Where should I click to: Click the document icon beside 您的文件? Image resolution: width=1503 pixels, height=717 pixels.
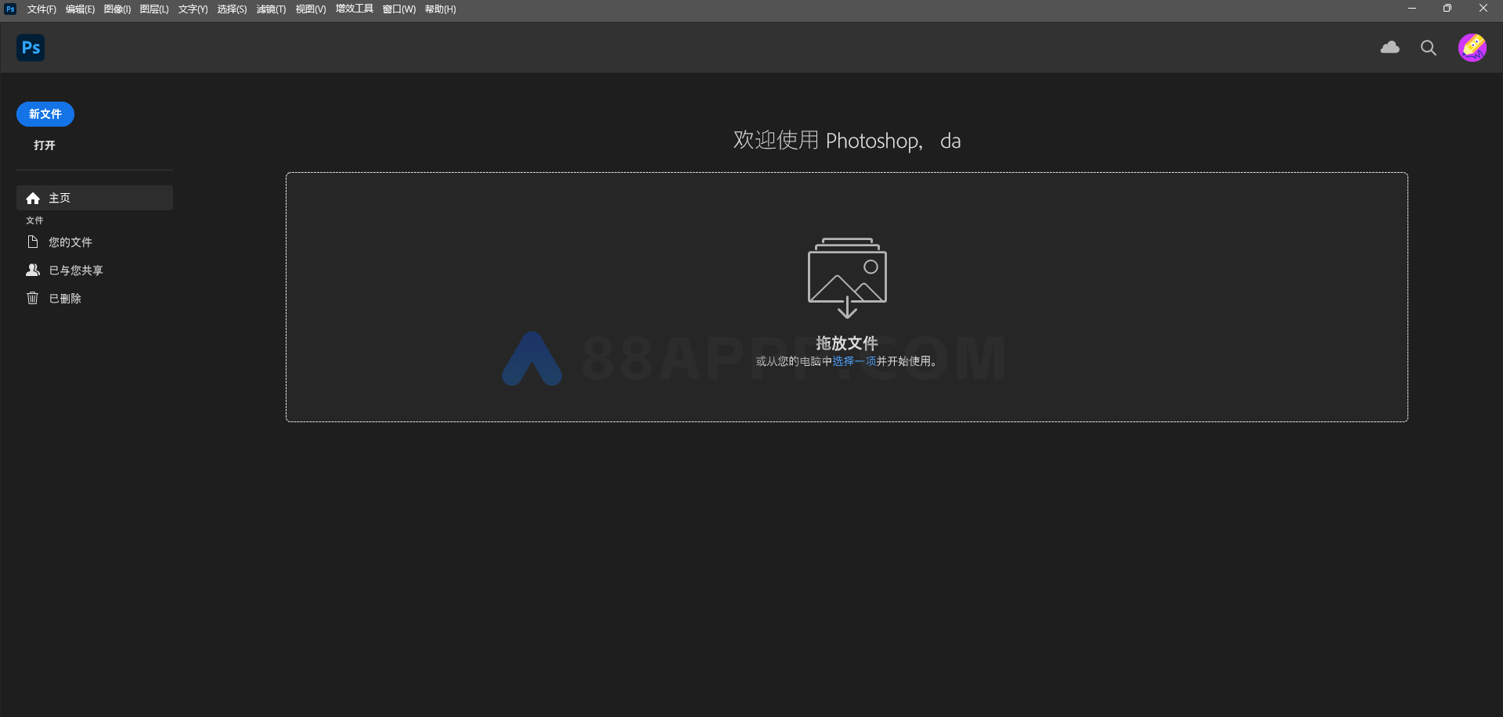(33, 242)
